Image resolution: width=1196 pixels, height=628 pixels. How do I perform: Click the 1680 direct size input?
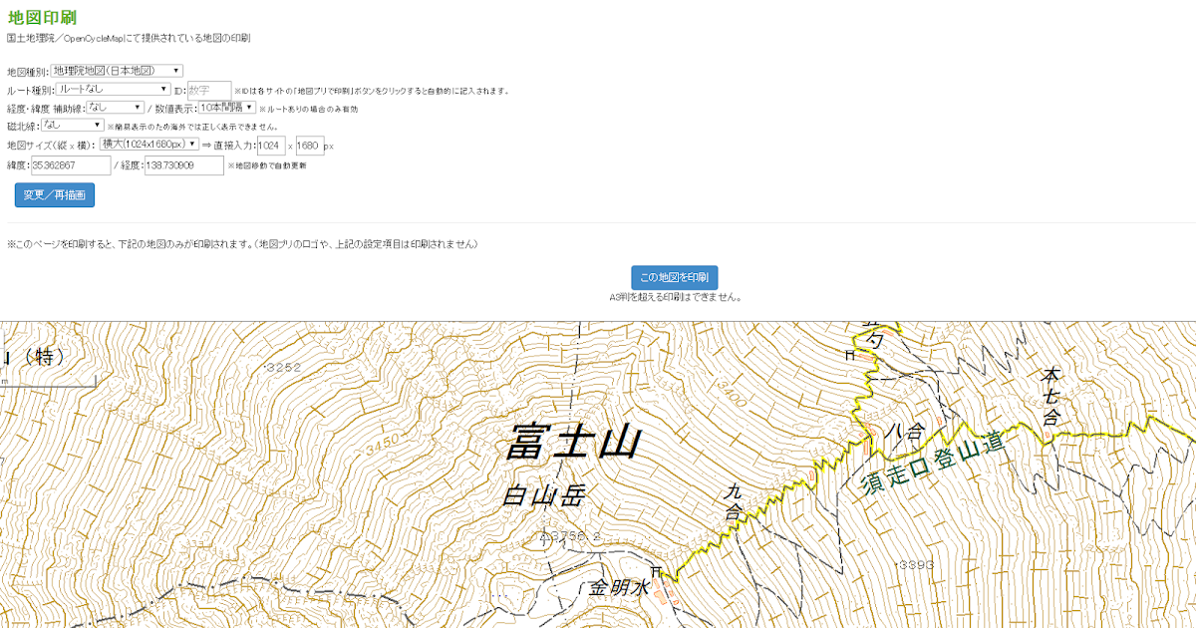pos(308,146)
